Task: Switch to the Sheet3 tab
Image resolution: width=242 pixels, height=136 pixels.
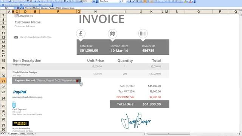Action: pos(31,134)
